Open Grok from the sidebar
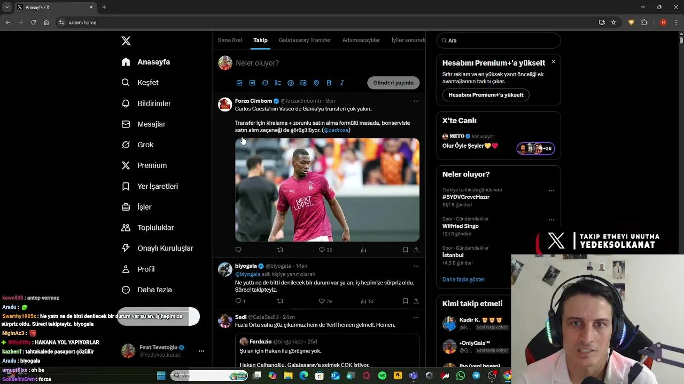This screenshot has height=384, width=684. coord(137,145)
